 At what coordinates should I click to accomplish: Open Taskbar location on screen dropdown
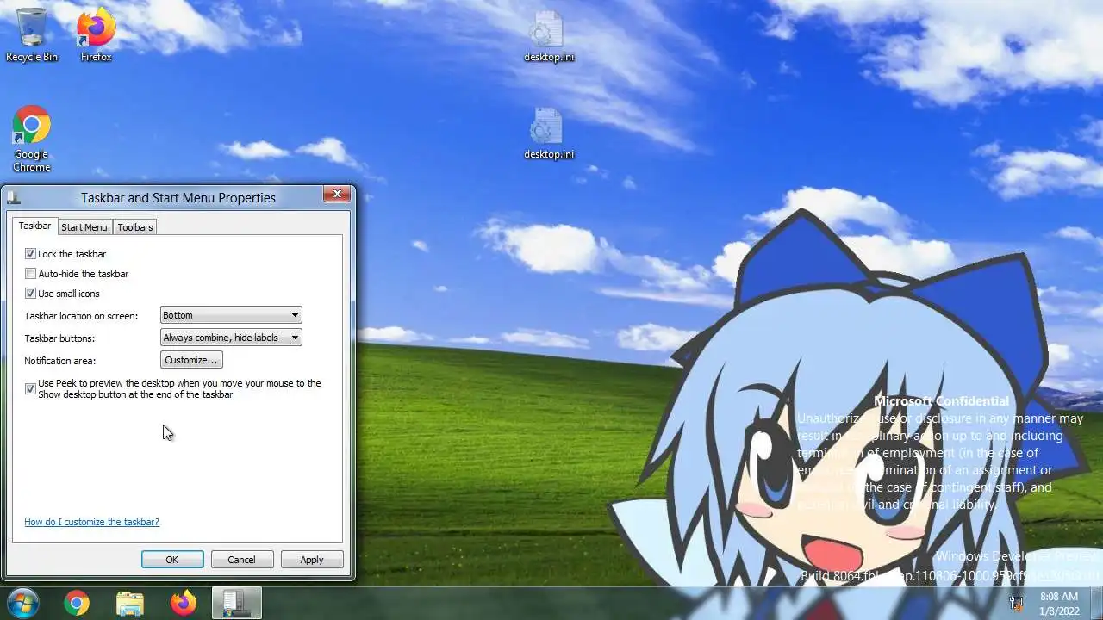click(x=231, y=315)
